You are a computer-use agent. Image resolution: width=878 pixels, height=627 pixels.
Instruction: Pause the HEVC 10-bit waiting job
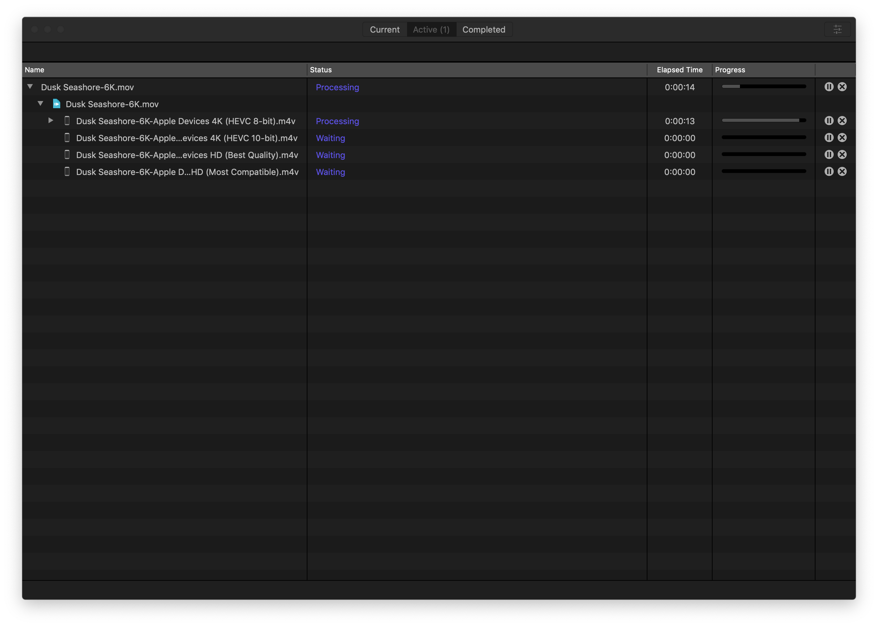click(x=828, y=138)
